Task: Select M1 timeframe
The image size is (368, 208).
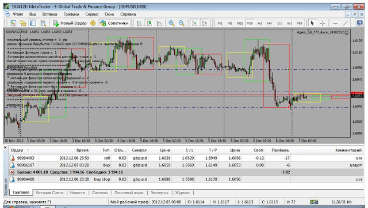Action: tap(220, 23)
